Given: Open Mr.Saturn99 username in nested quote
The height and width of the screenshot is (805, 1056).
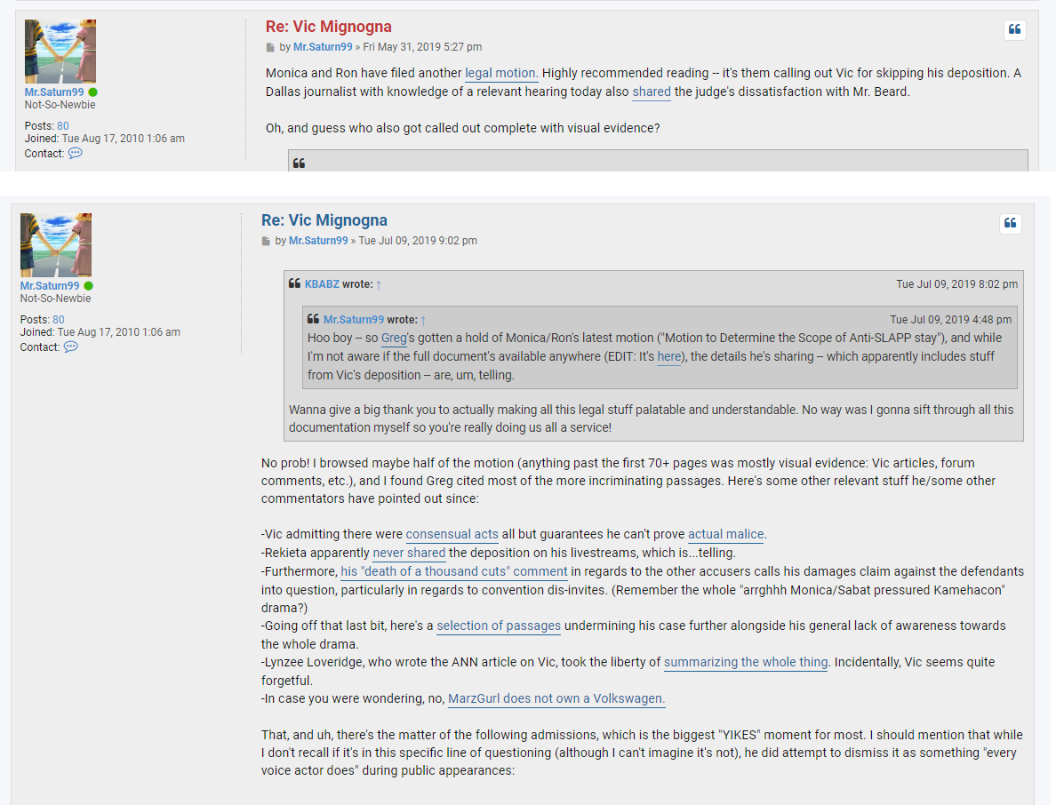Looking at the screenshot, I should pos(354,320).
